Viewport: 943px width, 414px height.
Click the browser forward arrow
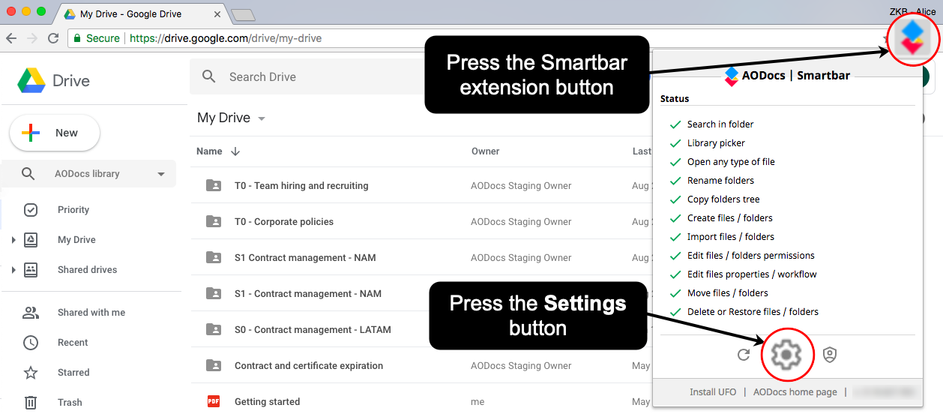(32, 38)
